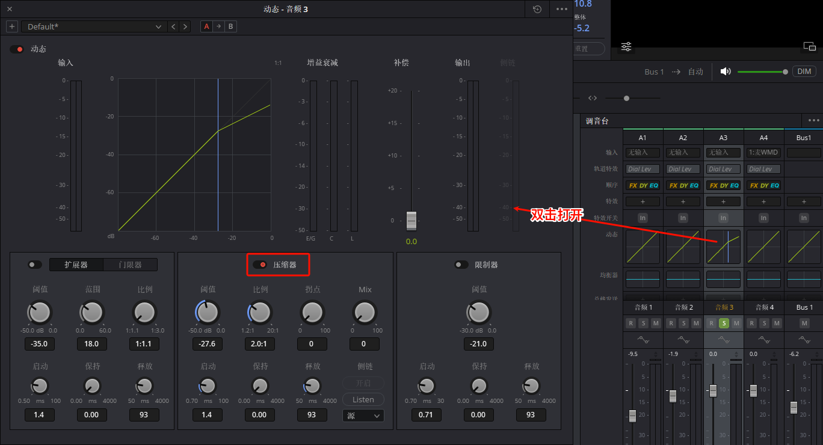The height and width of the screenshot is (445, 823).
Task: Open Bus1 dynamics curve thumbnail
Action: [804, 247]
